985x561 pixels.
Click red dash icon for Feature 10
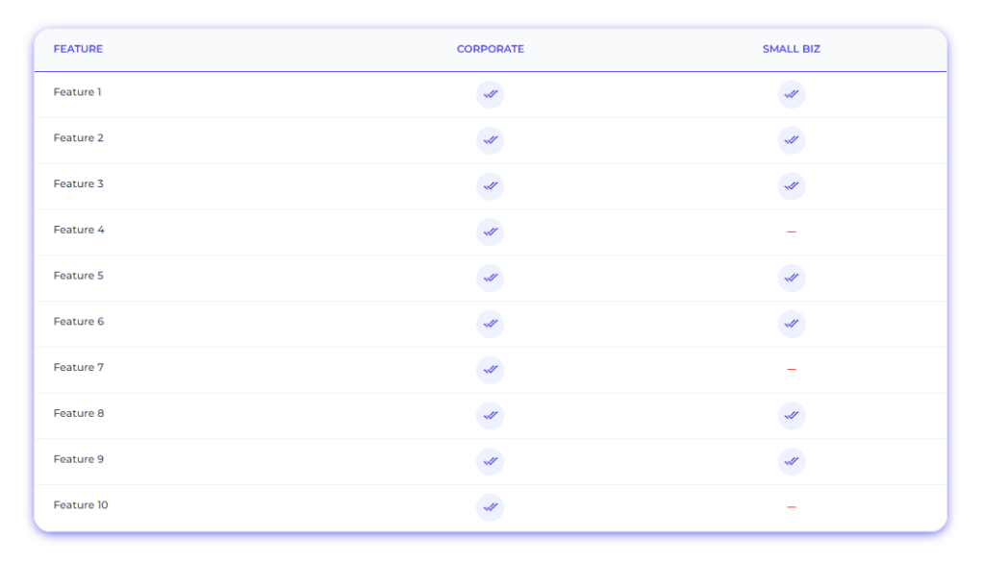click(x=792, y=507)
